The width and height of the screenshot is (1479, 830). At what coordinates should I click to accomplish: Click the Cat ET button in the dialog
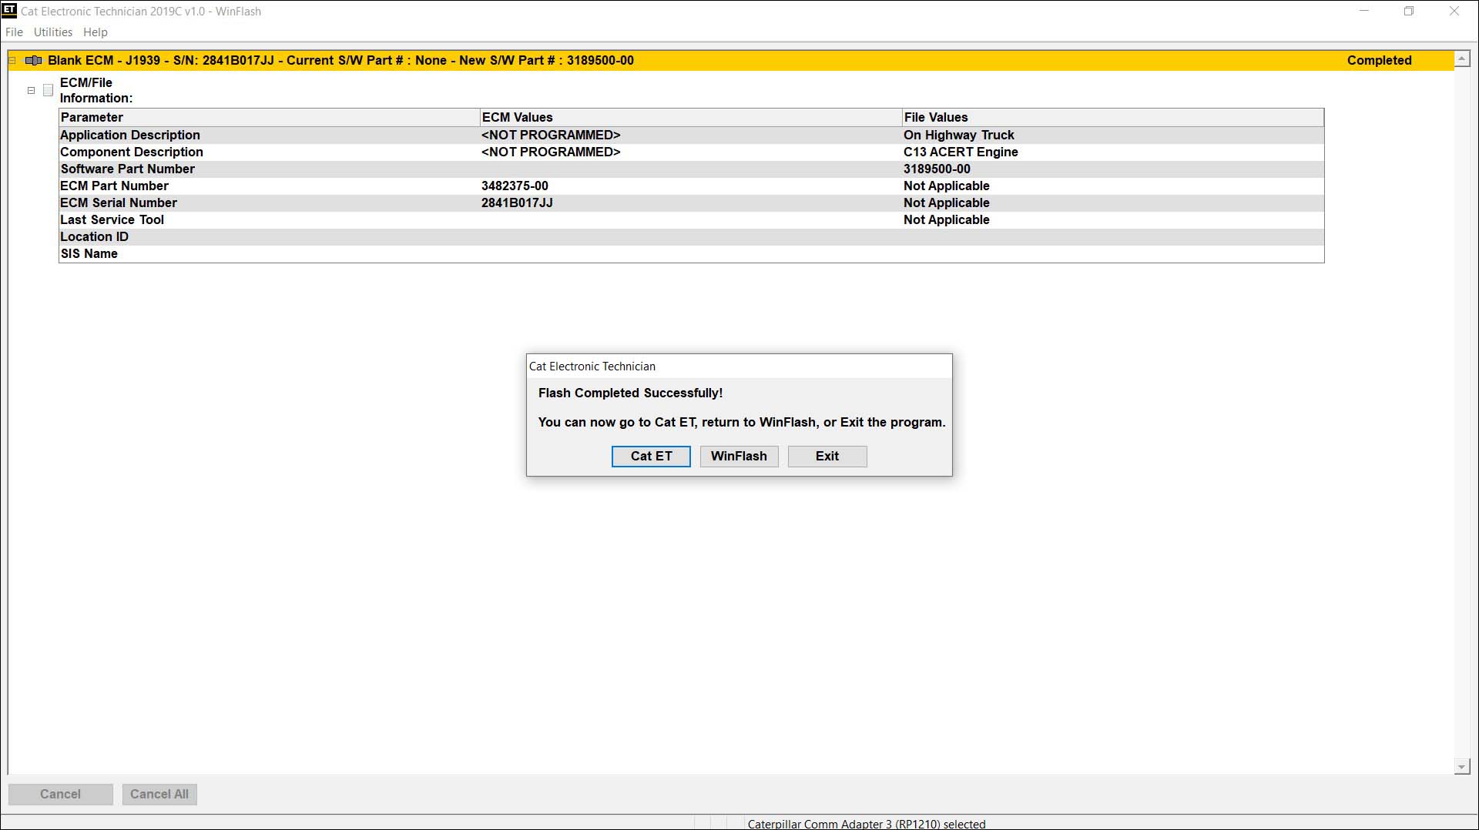pyautogui.click(x=651, y=456)
